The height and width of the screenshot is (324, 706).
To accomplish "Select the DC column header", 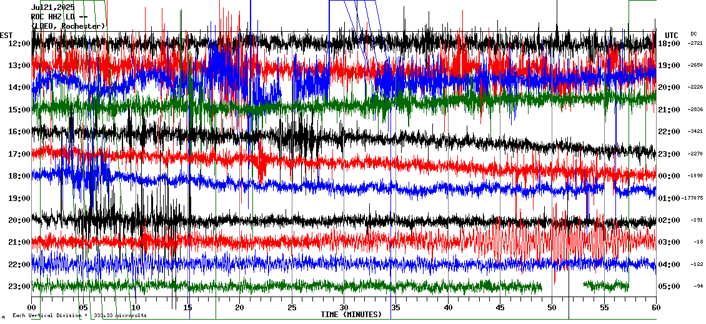I will 694,34.
